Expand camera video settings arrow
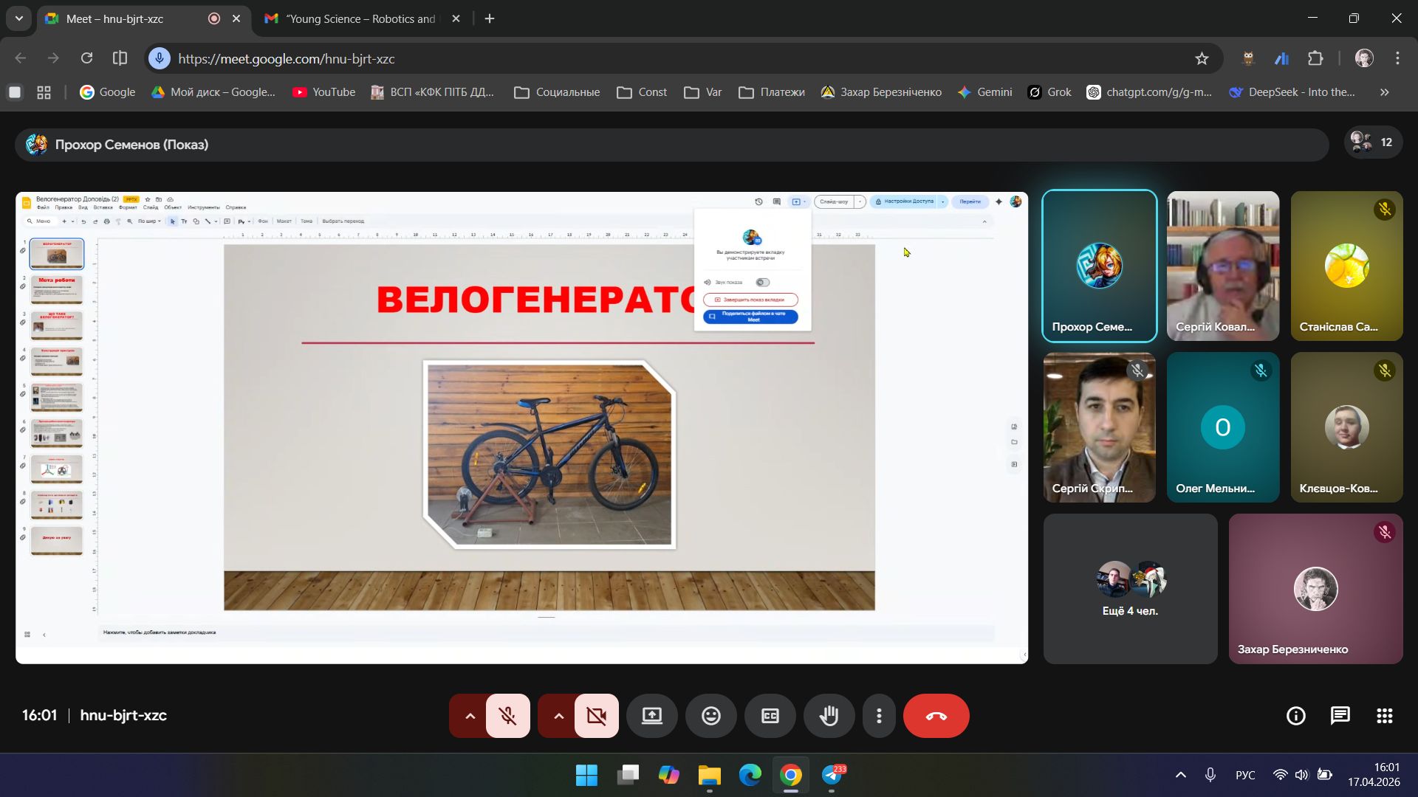The height and width of the screenshot is (797, 1418). (x=558, y=716)
